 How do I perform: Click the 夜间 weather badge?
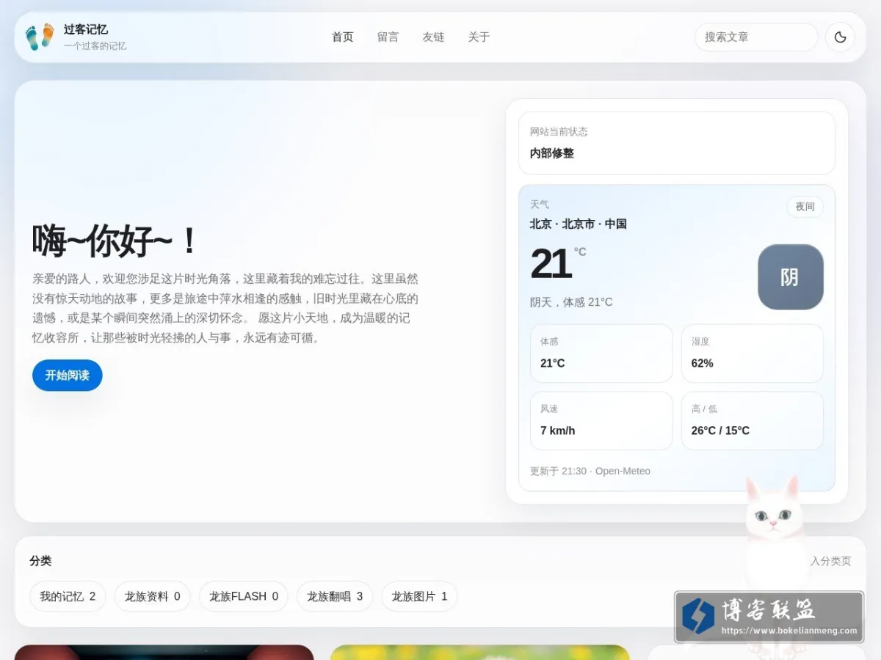point(805,207)
